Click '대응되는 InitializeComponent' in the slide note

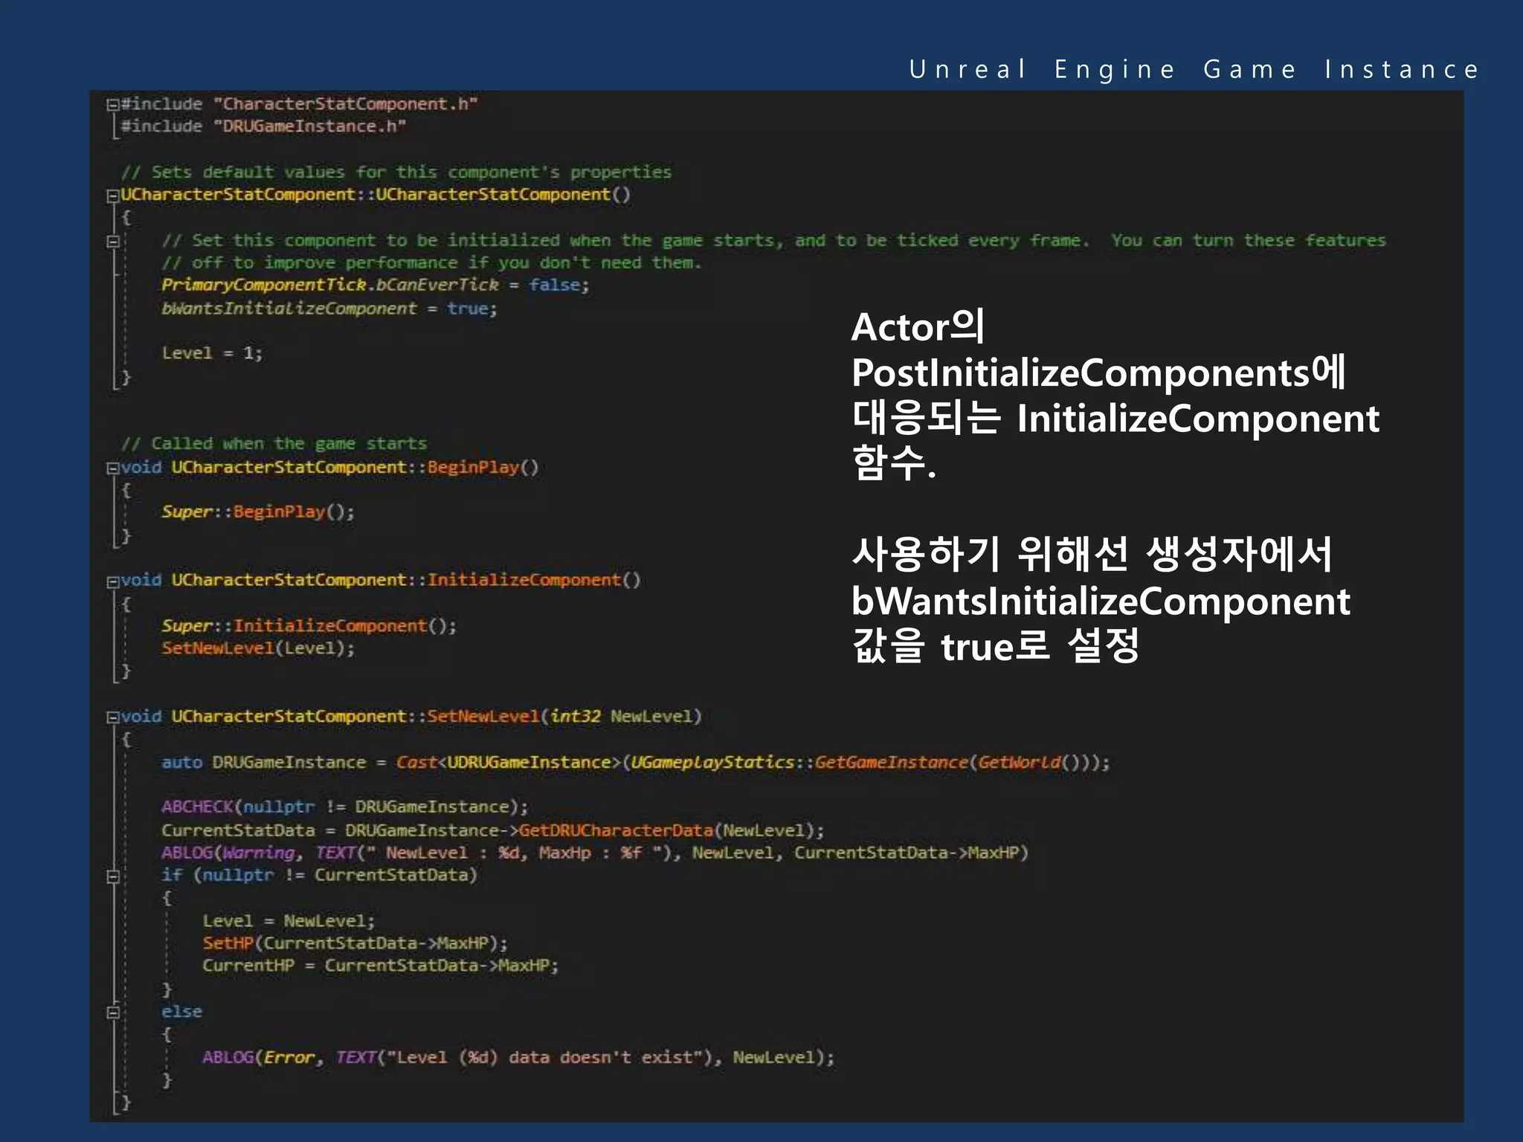pyautogui.click(x=1115, y=419)
